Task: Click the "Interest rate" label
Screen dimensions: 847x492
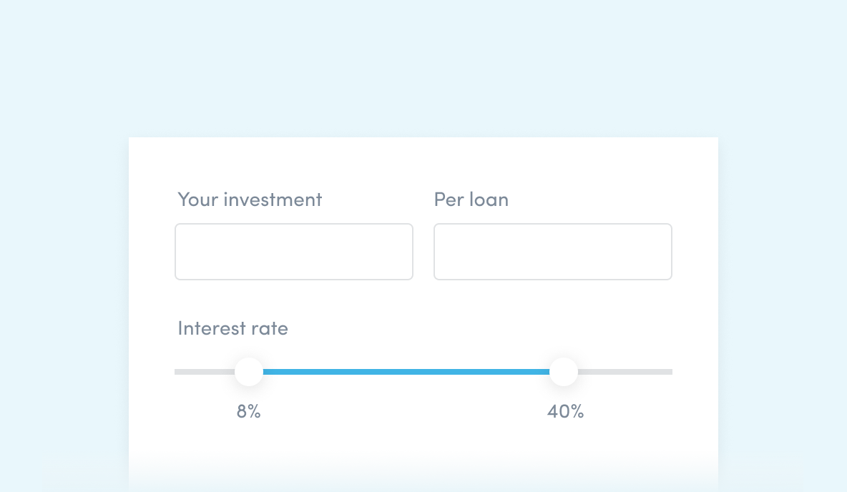Action: click(232, 328)
